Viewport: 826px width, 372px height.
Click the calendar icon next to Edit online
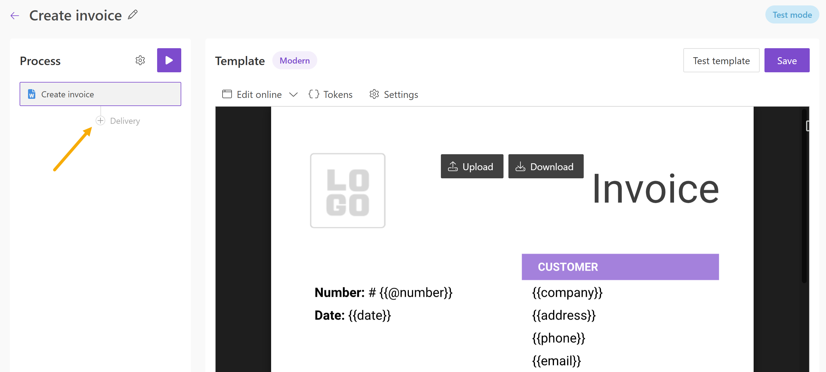click(227, 94)
